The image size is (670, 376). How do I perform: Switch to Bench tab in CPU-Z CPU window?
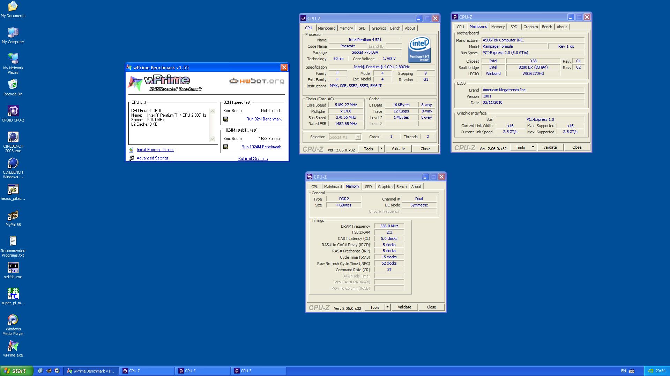[x=395, y=28]
